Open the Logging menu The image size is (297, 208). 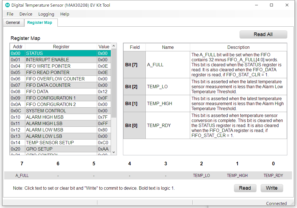click(x=46, y=14)
